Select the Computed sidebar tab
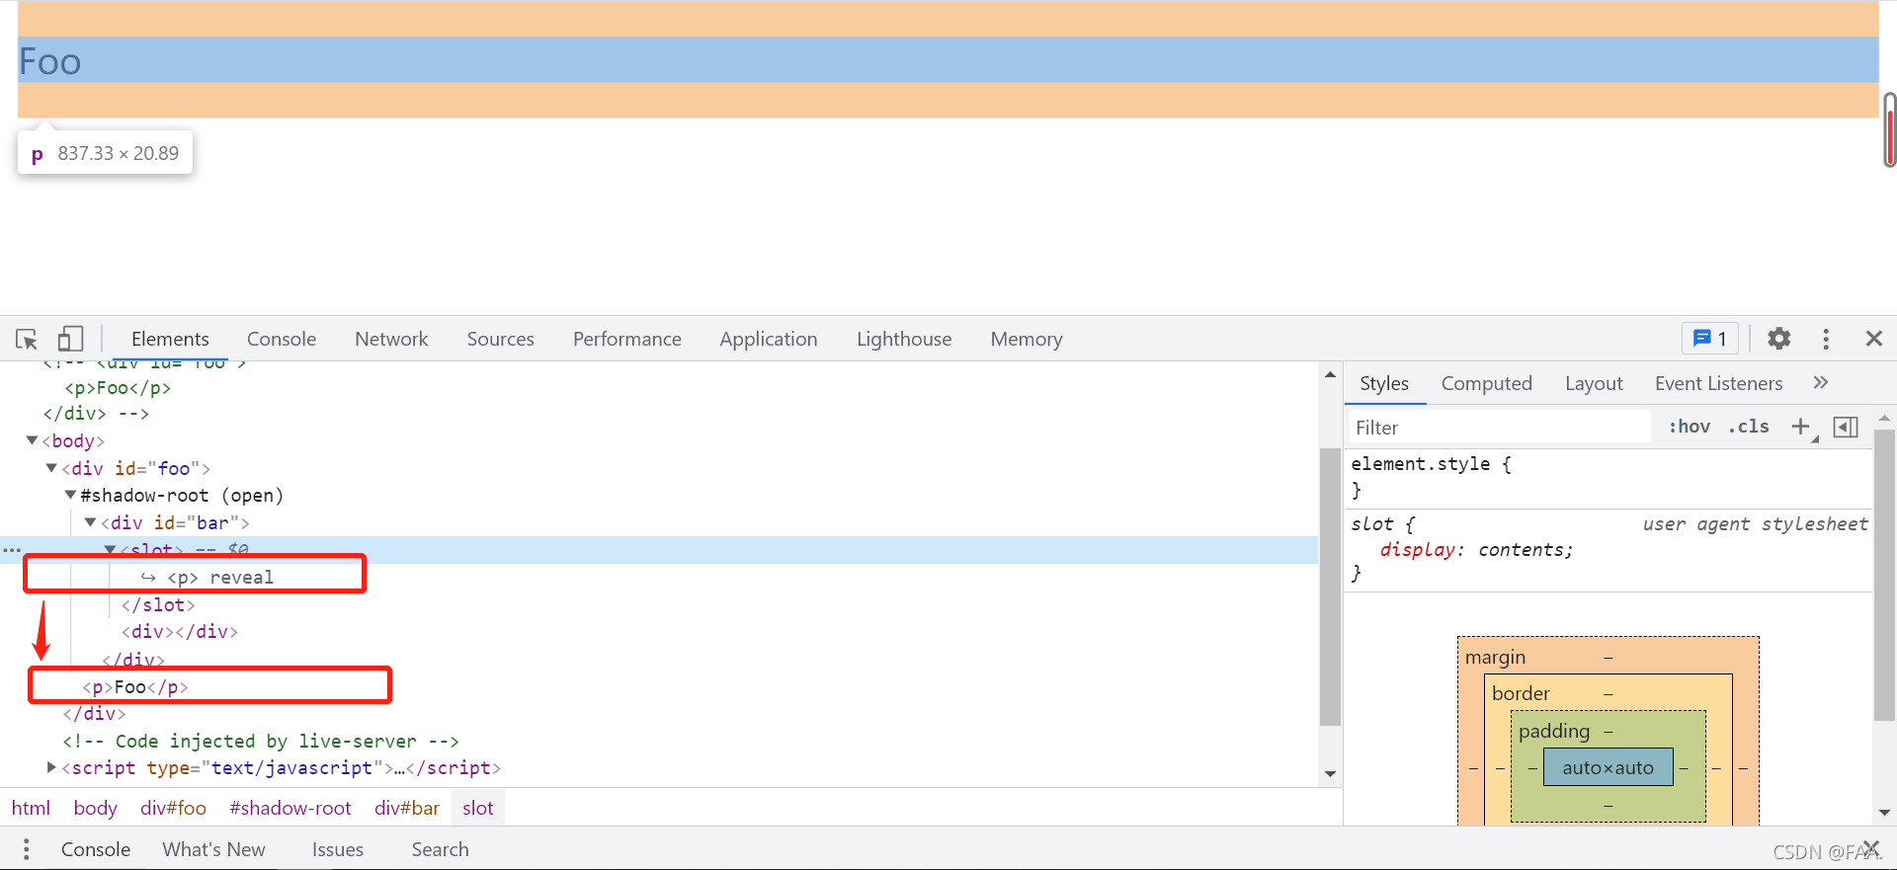 (x=1486, y=383)
